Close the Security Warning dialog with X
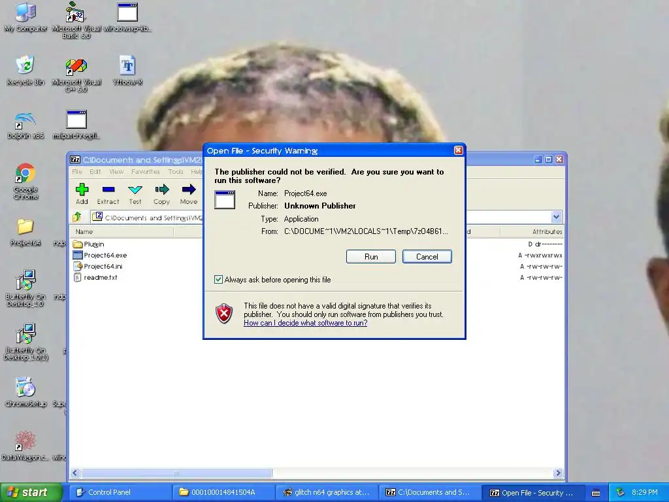 [458, 150]
